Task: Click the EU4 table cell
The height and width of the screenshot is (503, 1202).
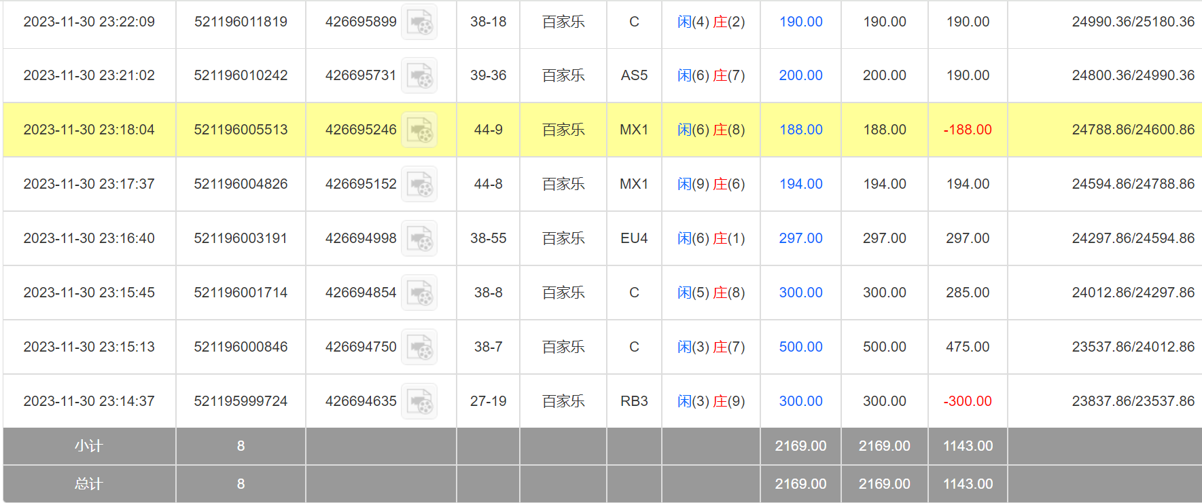Action: [x=634, y=238]
